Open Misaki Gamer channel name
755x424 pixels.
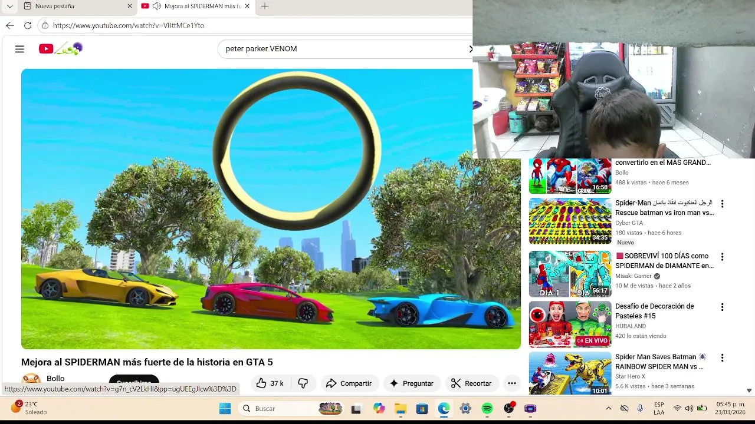(633, 276)
